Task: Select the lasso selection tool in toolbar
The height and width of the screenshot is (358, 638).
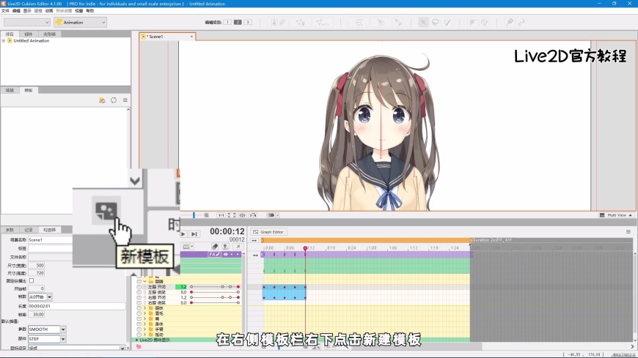Action: click(x=436, y=23)
